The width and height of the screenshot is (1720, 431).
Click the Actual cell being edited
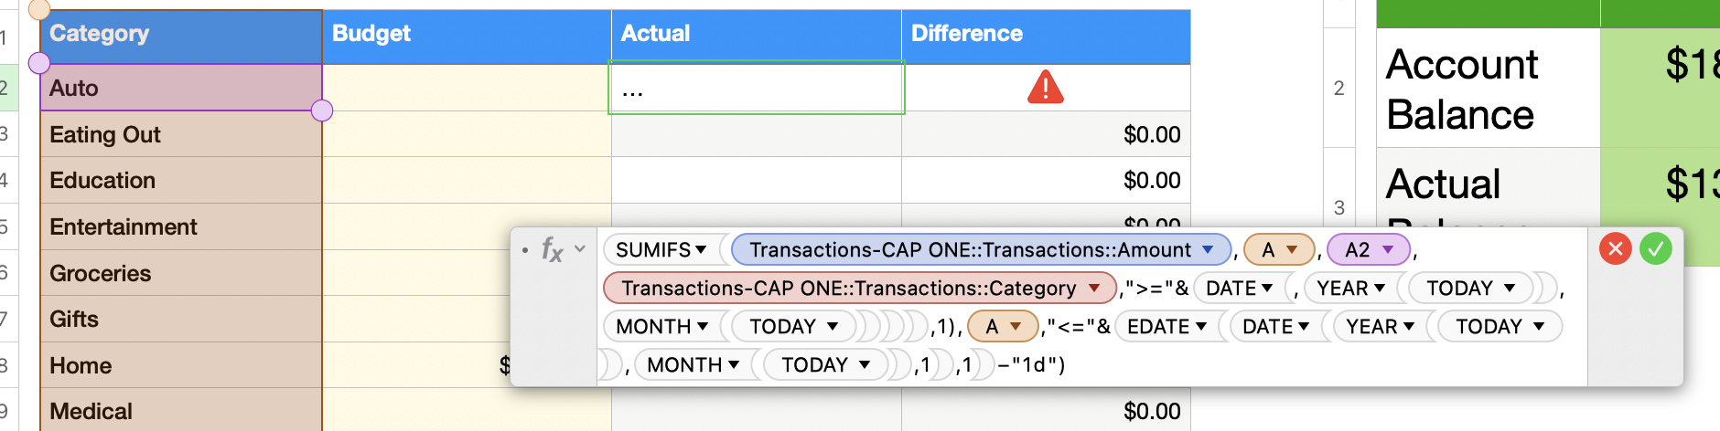(x=756, y=89)
